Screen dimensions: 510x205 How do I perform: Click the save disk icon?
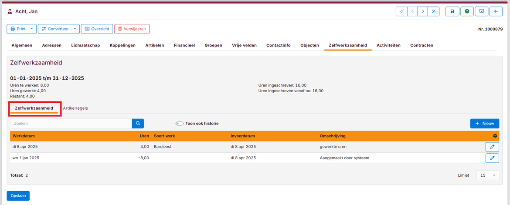[x=452, y=12]
